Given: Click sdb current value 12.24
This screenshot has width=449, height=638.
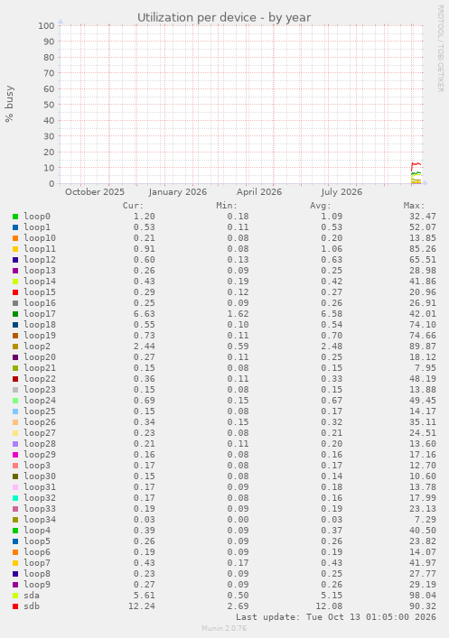Looking at the screenshot, I should (x=141, y=606).
